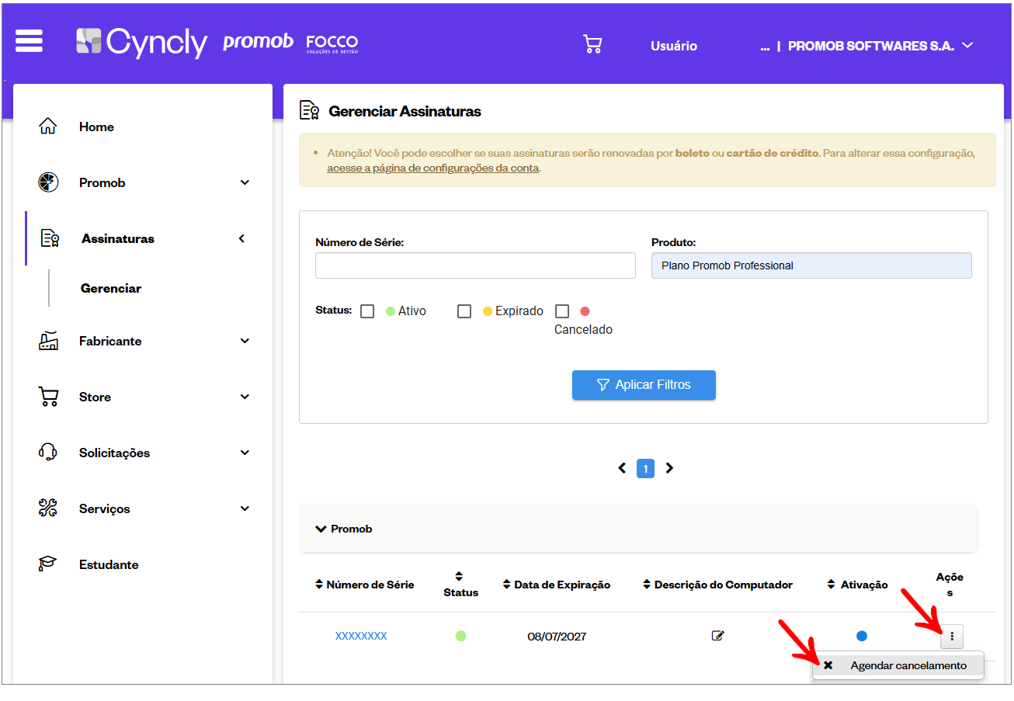The image size is (1014, 701).
Task: Expand the Fabricante sidebar menu
Action: 245,341
